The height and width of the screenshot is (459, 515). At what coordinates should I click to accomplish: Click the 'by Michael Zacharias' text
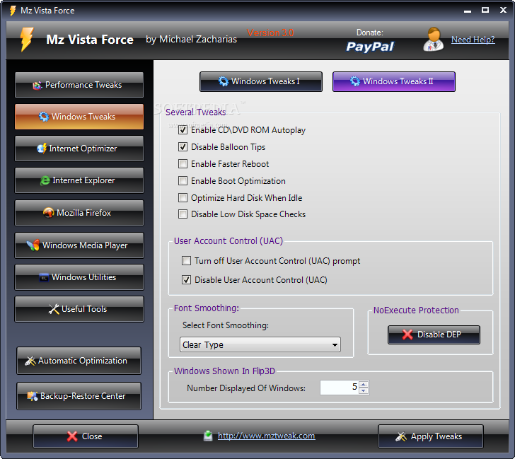191,40
